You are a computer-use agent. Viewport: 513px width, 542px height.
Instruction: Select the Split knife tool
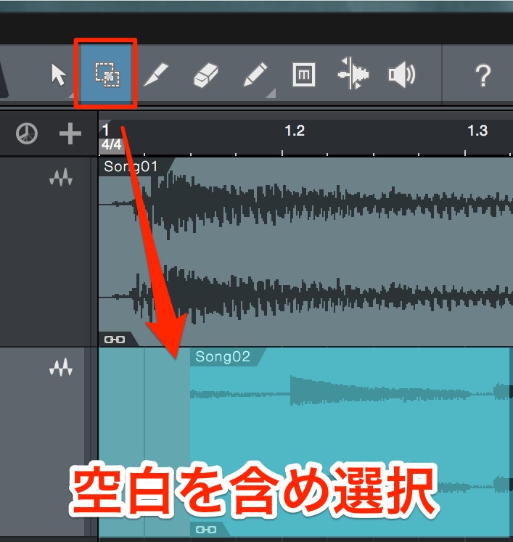[156, 74]
